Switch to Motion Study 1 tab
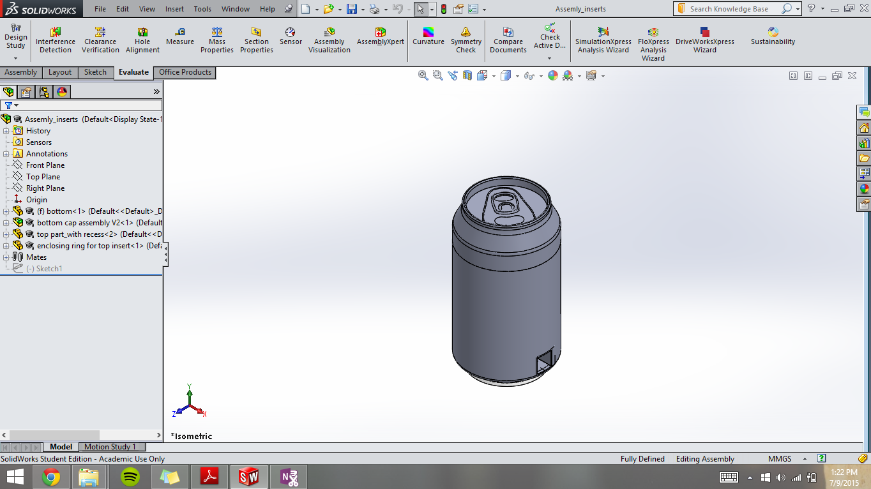Viewport: 871px width, 489px height. (110, 447)
